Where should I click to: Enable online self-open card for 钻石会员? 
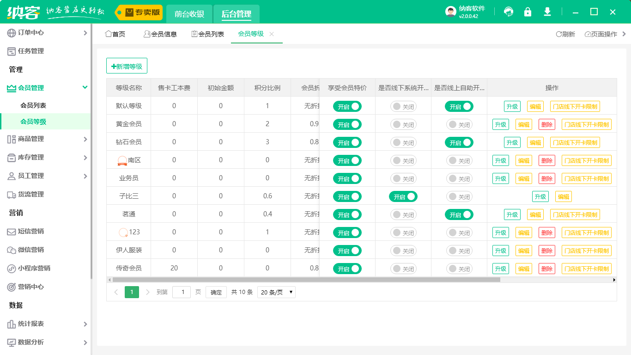459,142
